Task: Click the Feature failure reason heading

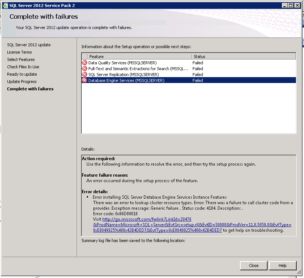Action: pos(105,175)
